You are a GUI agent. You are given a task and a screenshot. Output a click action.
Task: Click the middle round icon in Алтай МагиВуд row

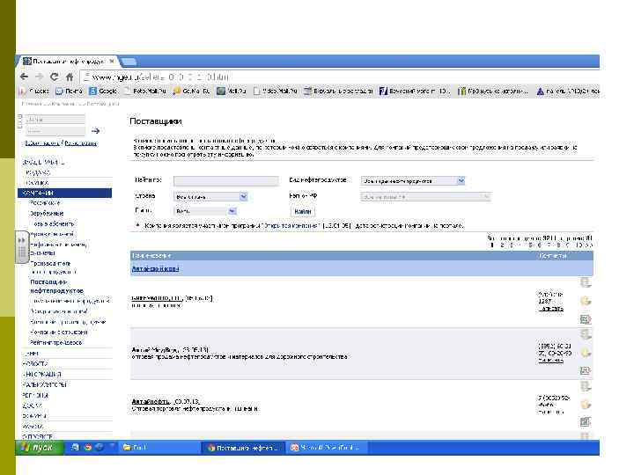coord(585,353)
